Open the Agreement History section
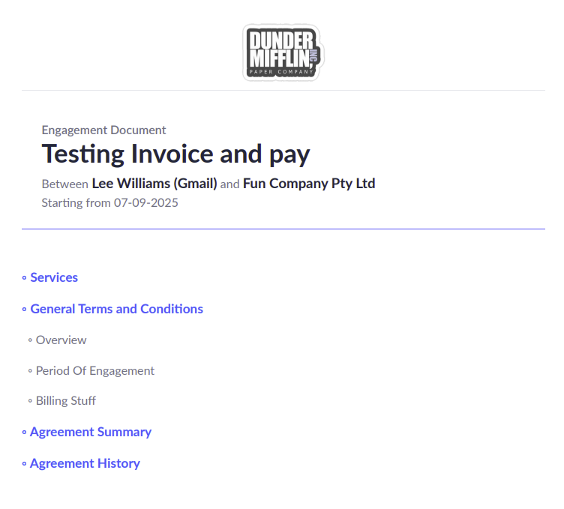The image size is (564, 509). [x=85, y=463]
